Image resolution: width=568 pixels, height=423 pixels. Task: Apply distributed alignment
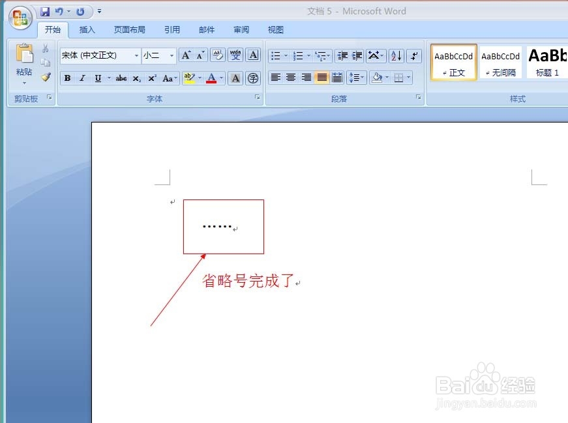[337, 78]
